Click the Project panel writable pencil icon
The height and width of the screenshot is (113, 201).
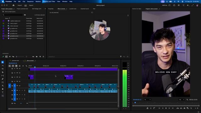coord(3,56)
